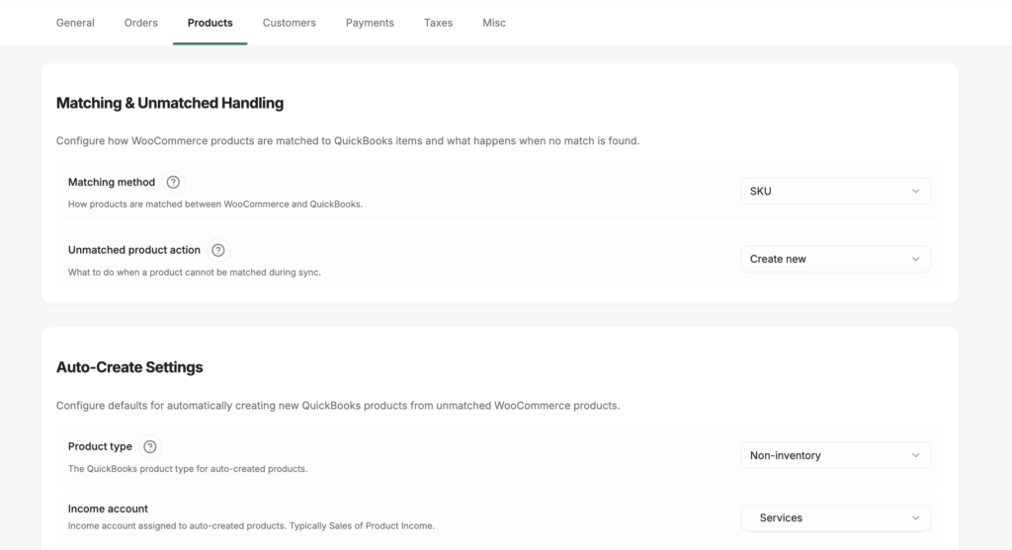Click 'Configure how WooCommerce products are matched' text
The height and width of the screenshot is (550, 1012).
click(x=348, y=140)
